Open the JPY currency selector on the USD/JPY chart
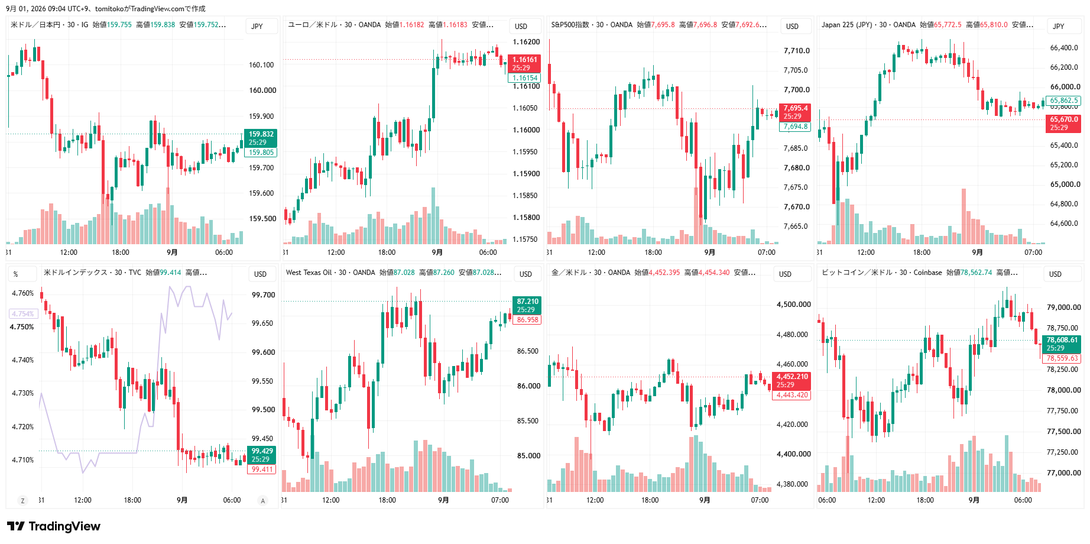The image size is (1090, 544). [257, 26]
